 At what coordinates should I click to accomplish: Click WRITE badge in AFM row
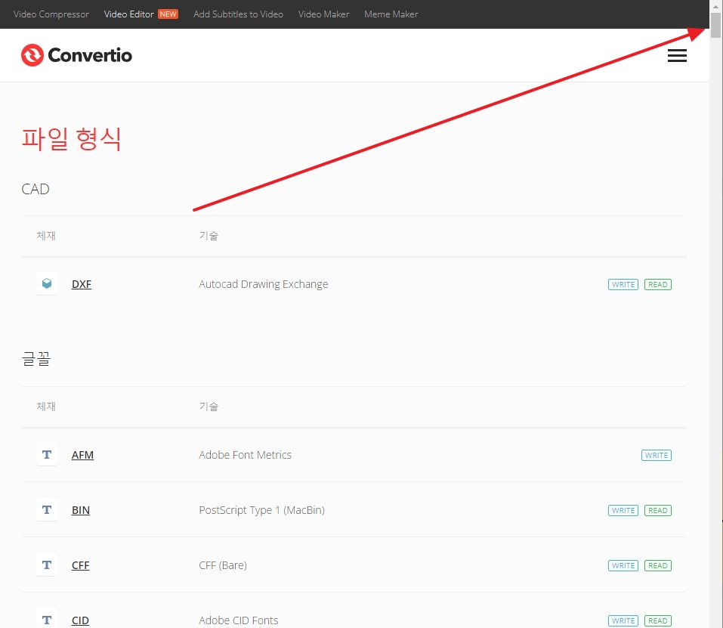657,455
